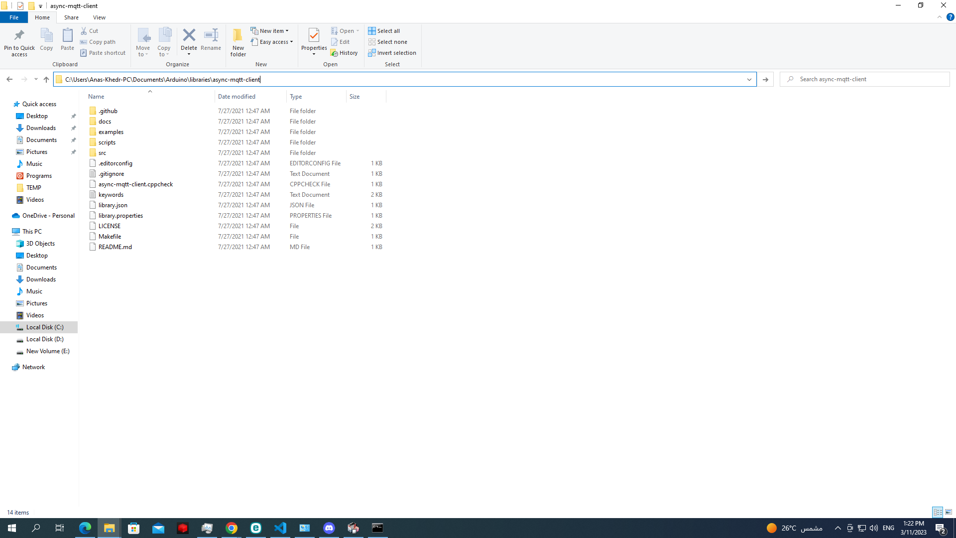The image size is (956, 538).
Task: Open Programs in Quick access
Action: (x=39, y=176)
